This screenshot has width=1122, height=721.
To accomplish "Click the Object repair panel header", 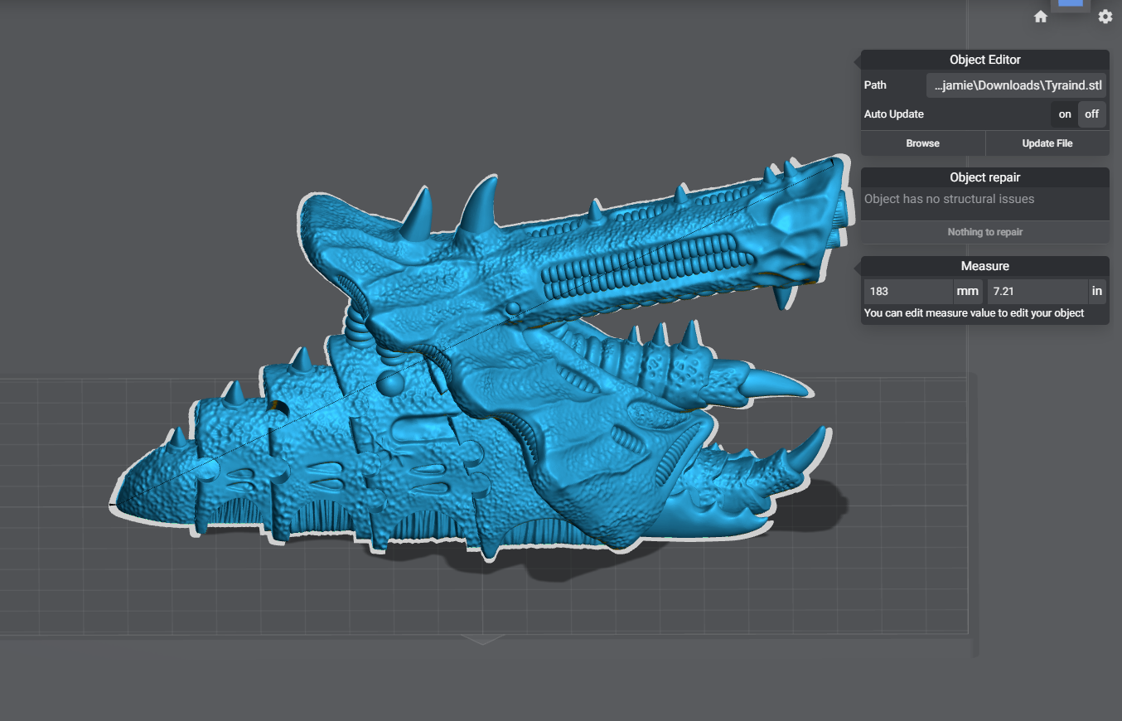I will 984,177.
